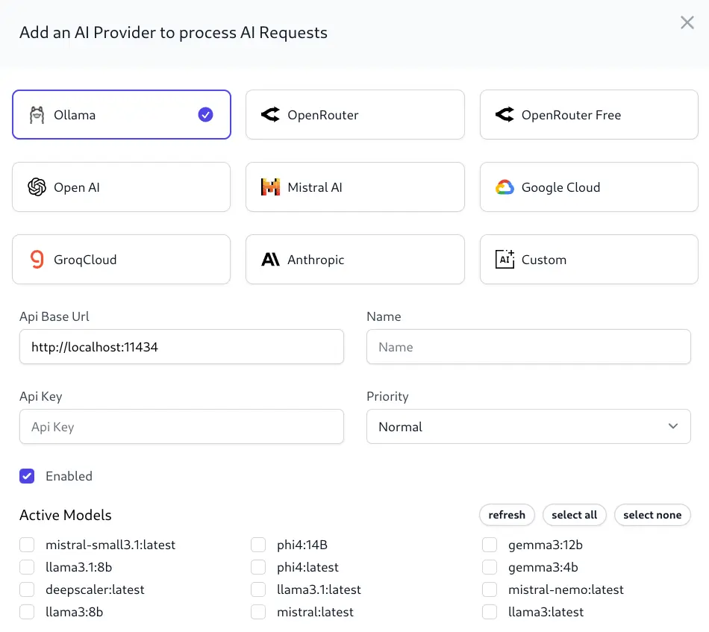This screenshot has width=709, height=632.
Task: Click the selected checkmark on Ollama card
Action: [x=205, y=115]
